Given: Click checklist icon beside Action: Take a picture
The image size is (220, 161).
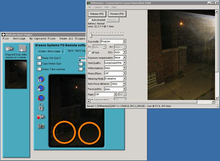Looking at the screenshot, I should [x=39, y=69].
